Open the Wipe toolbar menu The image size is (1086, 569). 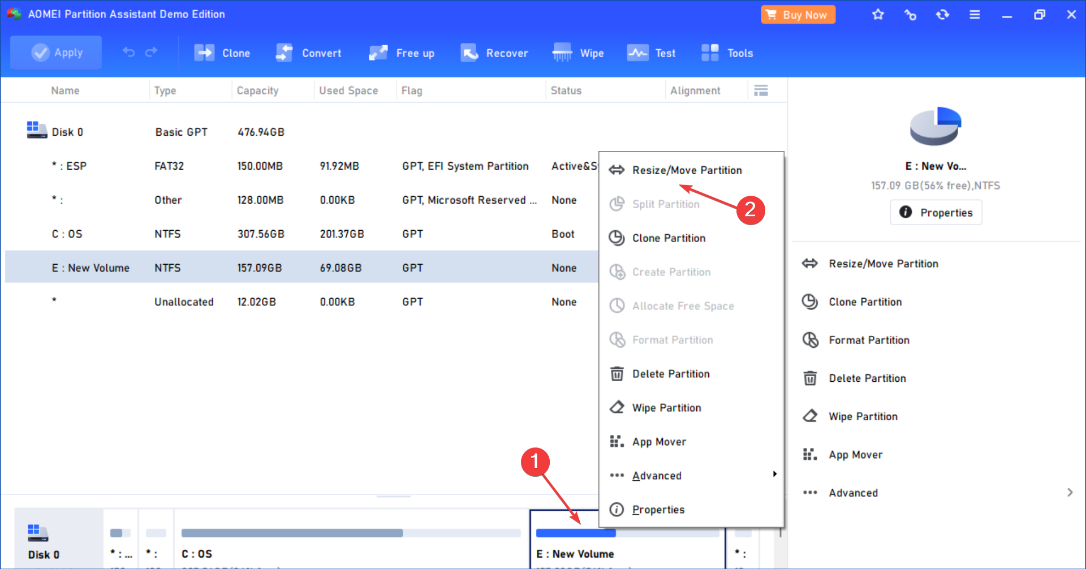point(578,53)
